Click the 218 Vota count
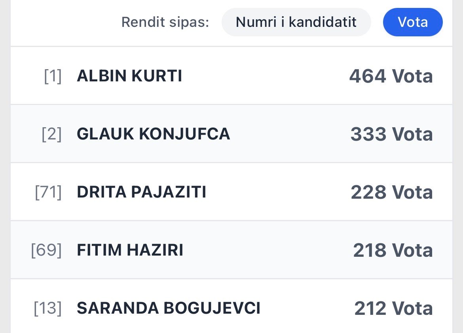The height and width of the screenshot is (333, 463). 393,250
